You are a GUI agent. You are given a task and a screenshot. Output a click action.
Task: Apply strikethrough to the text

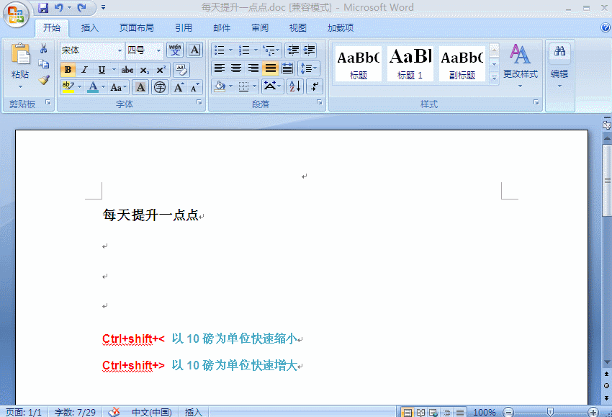[127, 70]
